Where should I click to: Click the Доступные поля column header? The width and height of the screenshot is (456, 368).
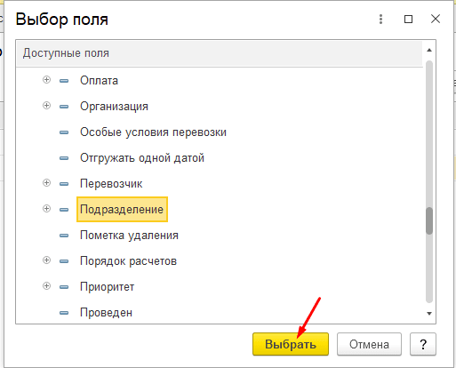[220, 53]
